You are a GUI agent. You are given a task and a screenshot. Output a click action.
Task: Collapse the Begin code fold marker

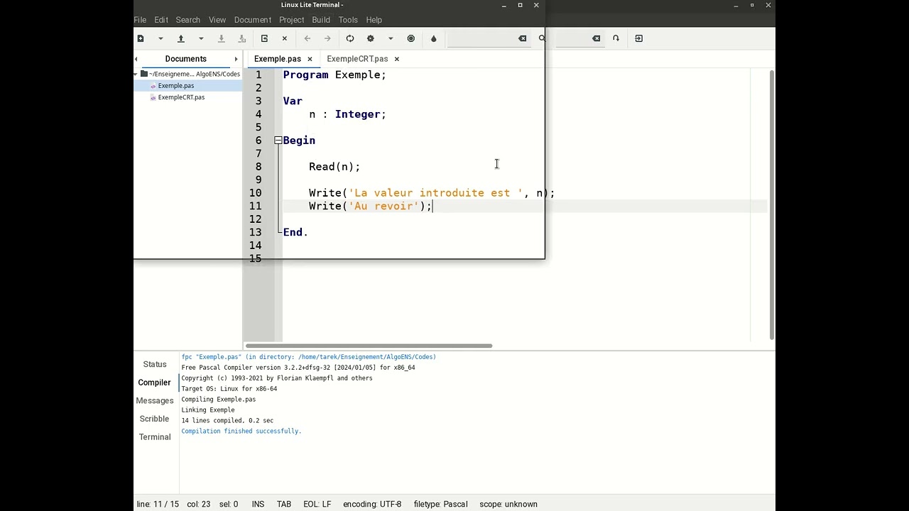click(x=278, y=141)
